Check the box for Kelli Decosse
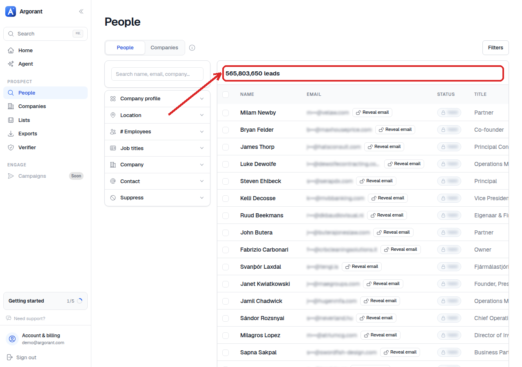Viewport: 522px width, 367px height. (226, 199)
